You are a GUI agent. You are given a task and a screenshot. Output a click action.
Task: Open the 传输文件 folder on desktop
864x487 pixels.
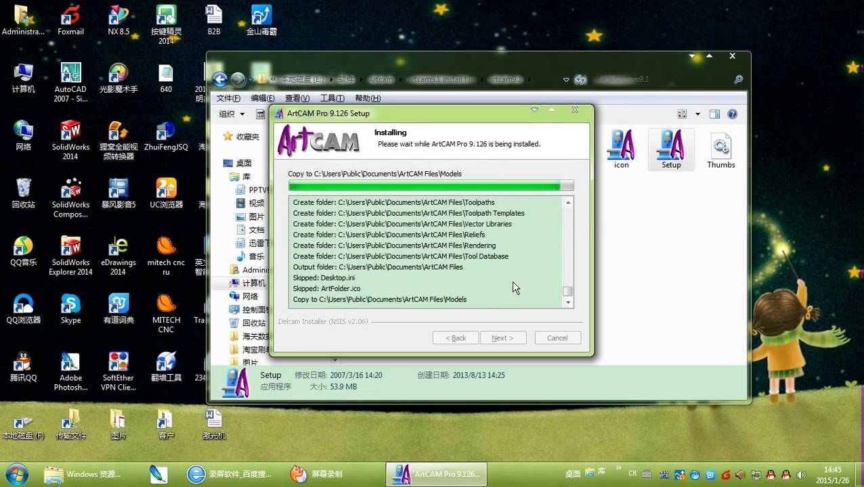70,425
